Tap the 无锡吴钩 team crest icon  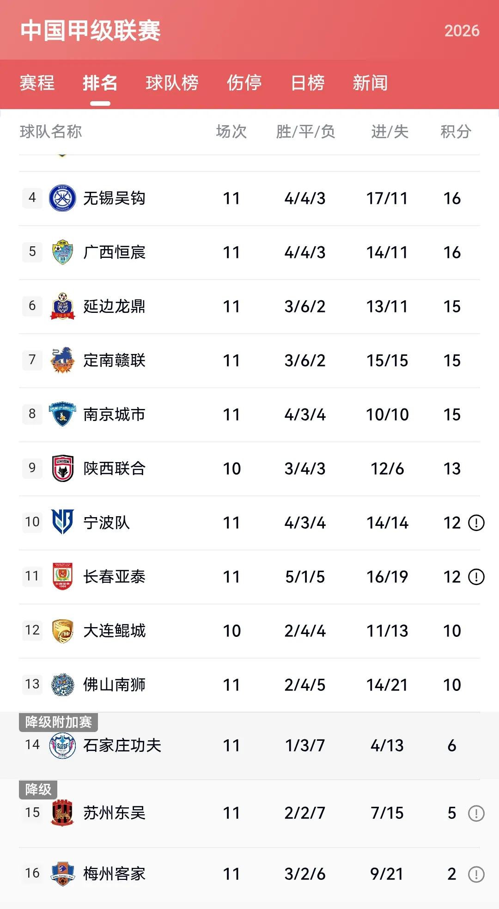(x=62, y=198)
